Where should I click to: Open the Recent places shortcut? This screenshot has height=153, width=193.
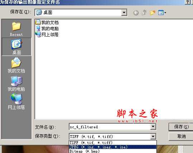click(16, 29)
